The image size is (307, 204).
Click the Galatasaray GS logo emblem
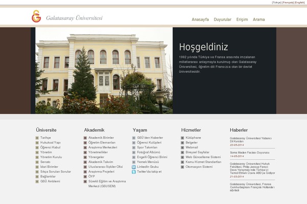[36, 16]
